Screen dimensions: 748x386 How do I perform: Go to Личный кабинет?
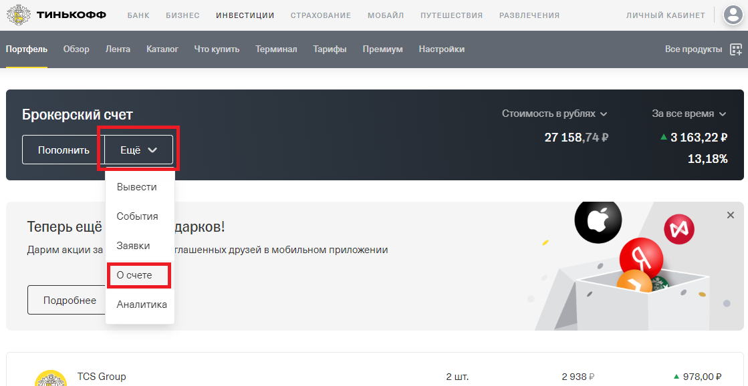coord(666,16)
